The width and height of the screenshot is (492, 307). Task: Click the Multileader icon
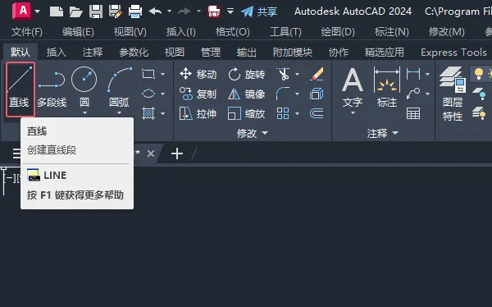pyautogui.click(x=413, y=94)
